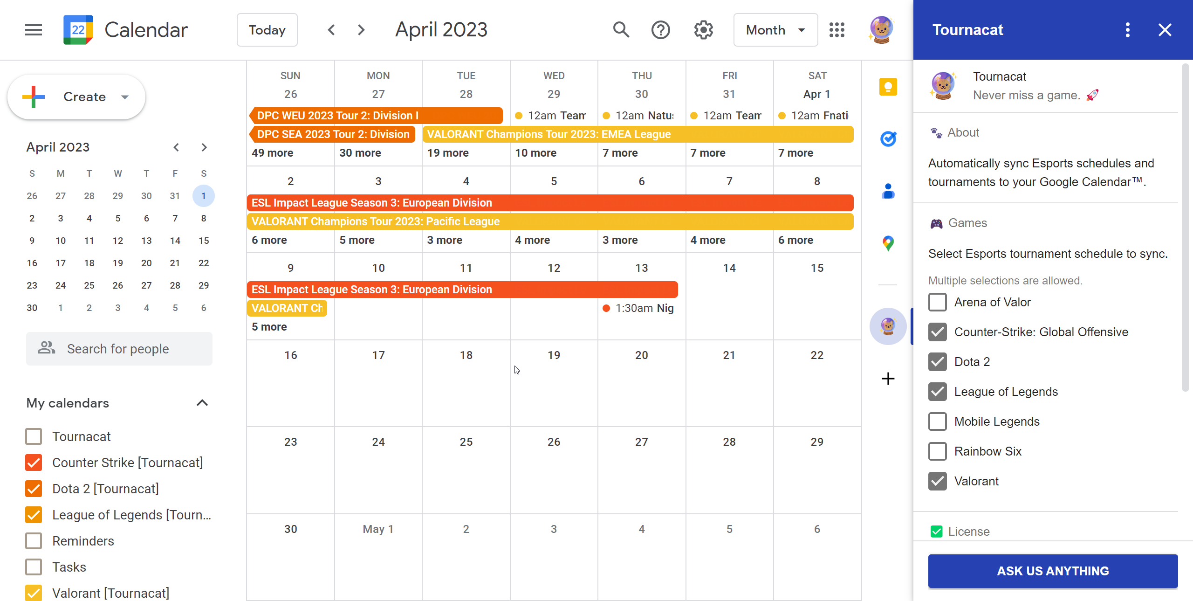1193x601 pixels.
Task: Click the Today button
Action: coord(267,30)
